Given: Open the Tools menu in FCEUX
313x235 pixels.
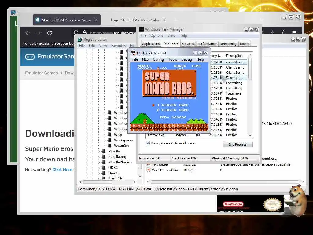Looking at the screenshot, I should click(x=172, y=59).
